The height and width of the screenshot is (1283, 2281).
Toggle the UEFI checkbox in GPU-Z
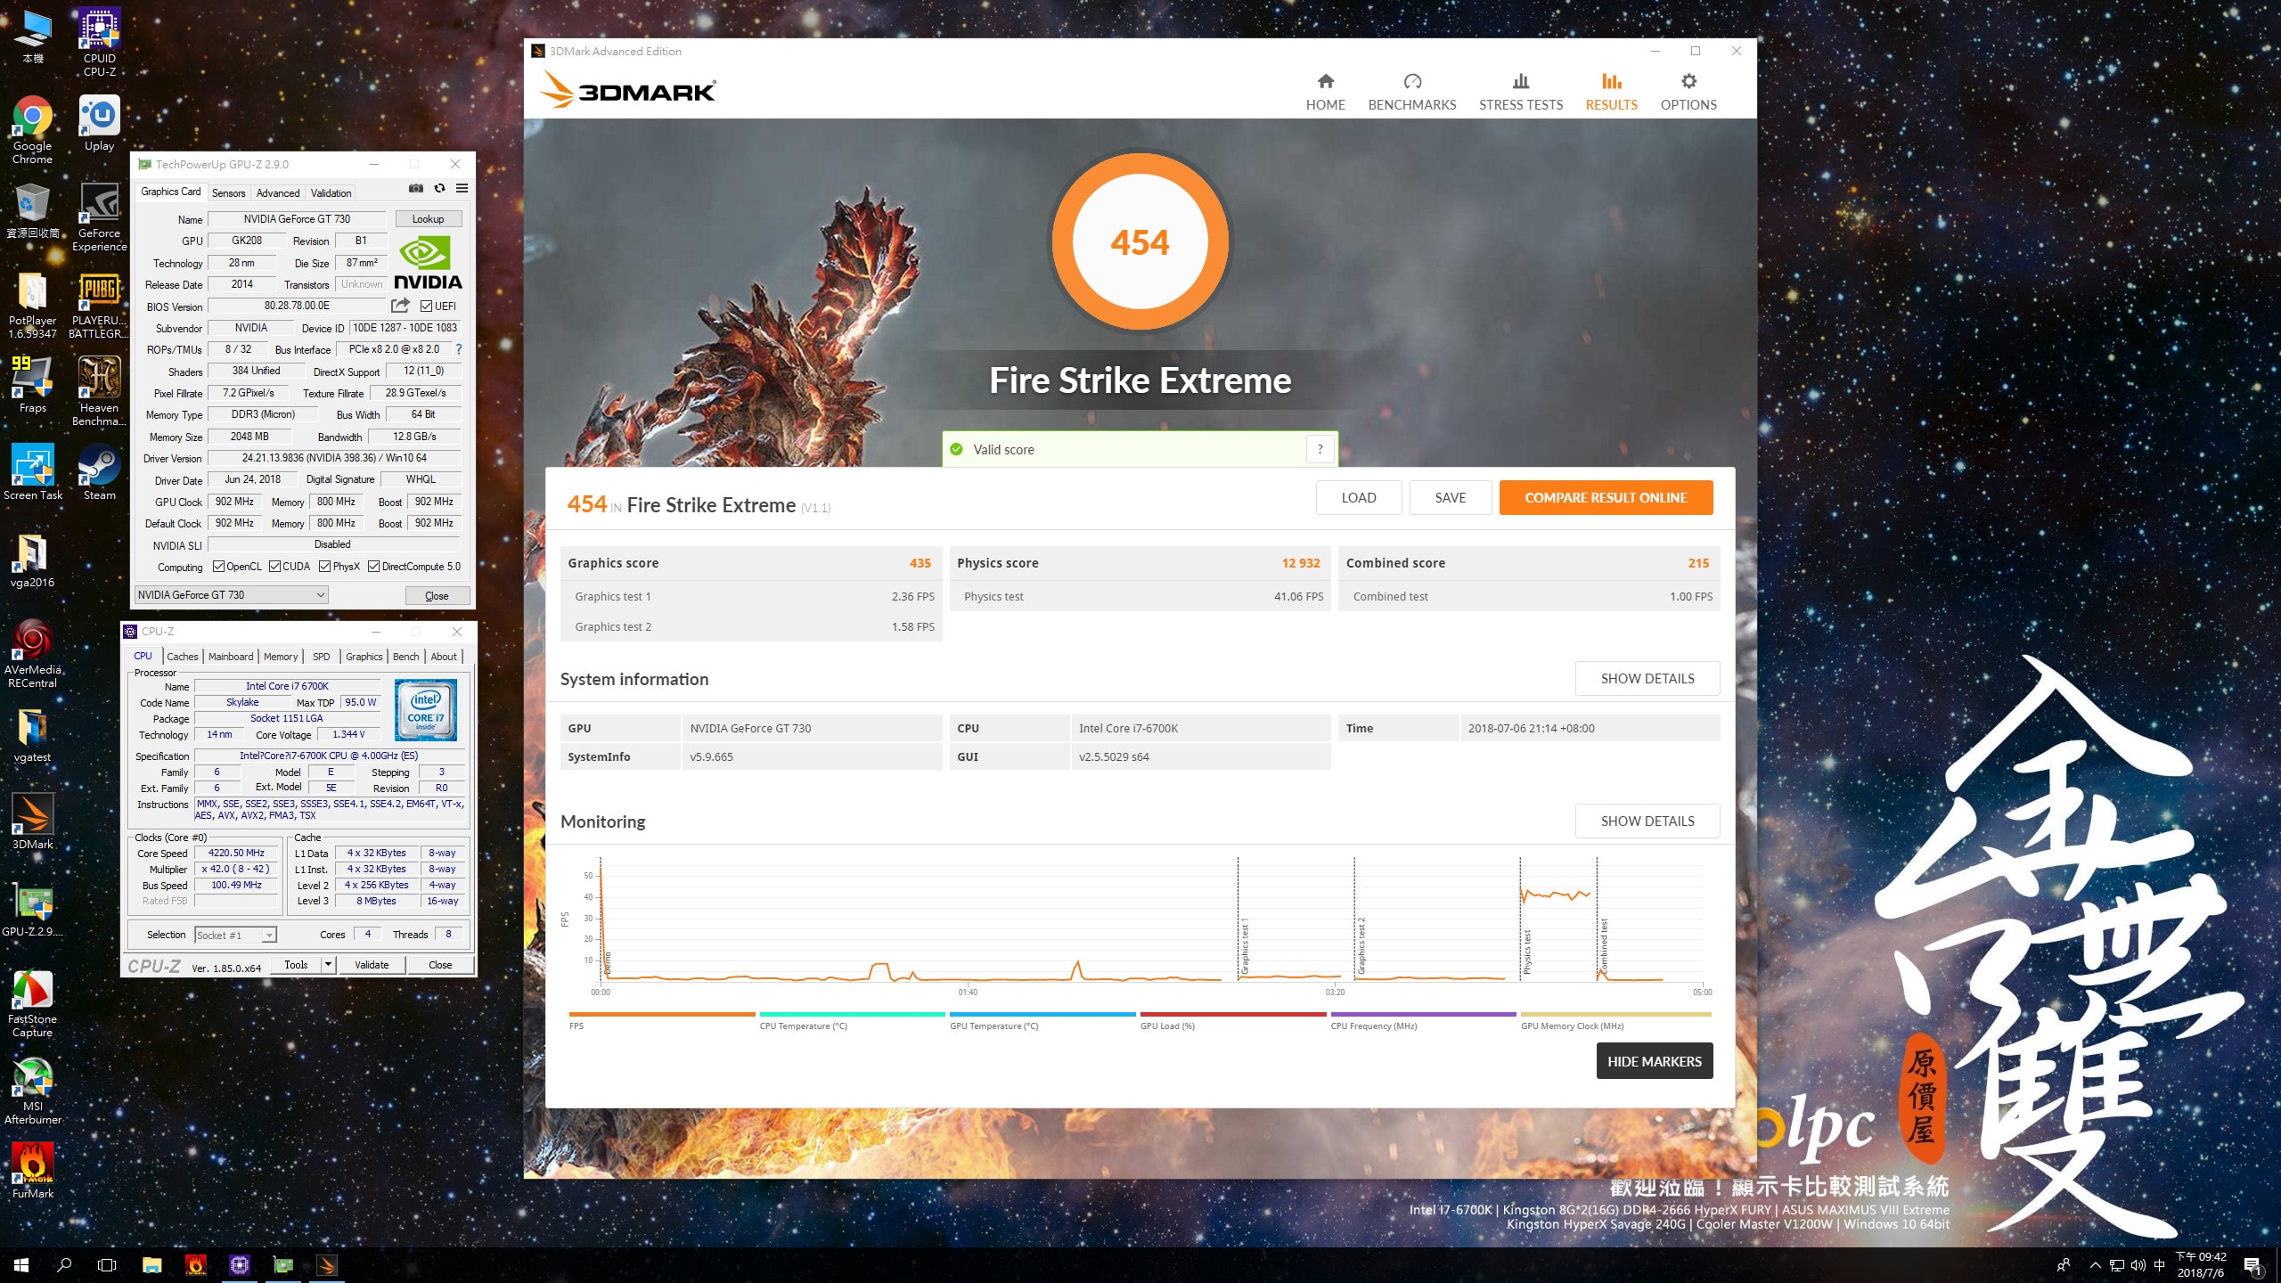(x=426, y=306)
